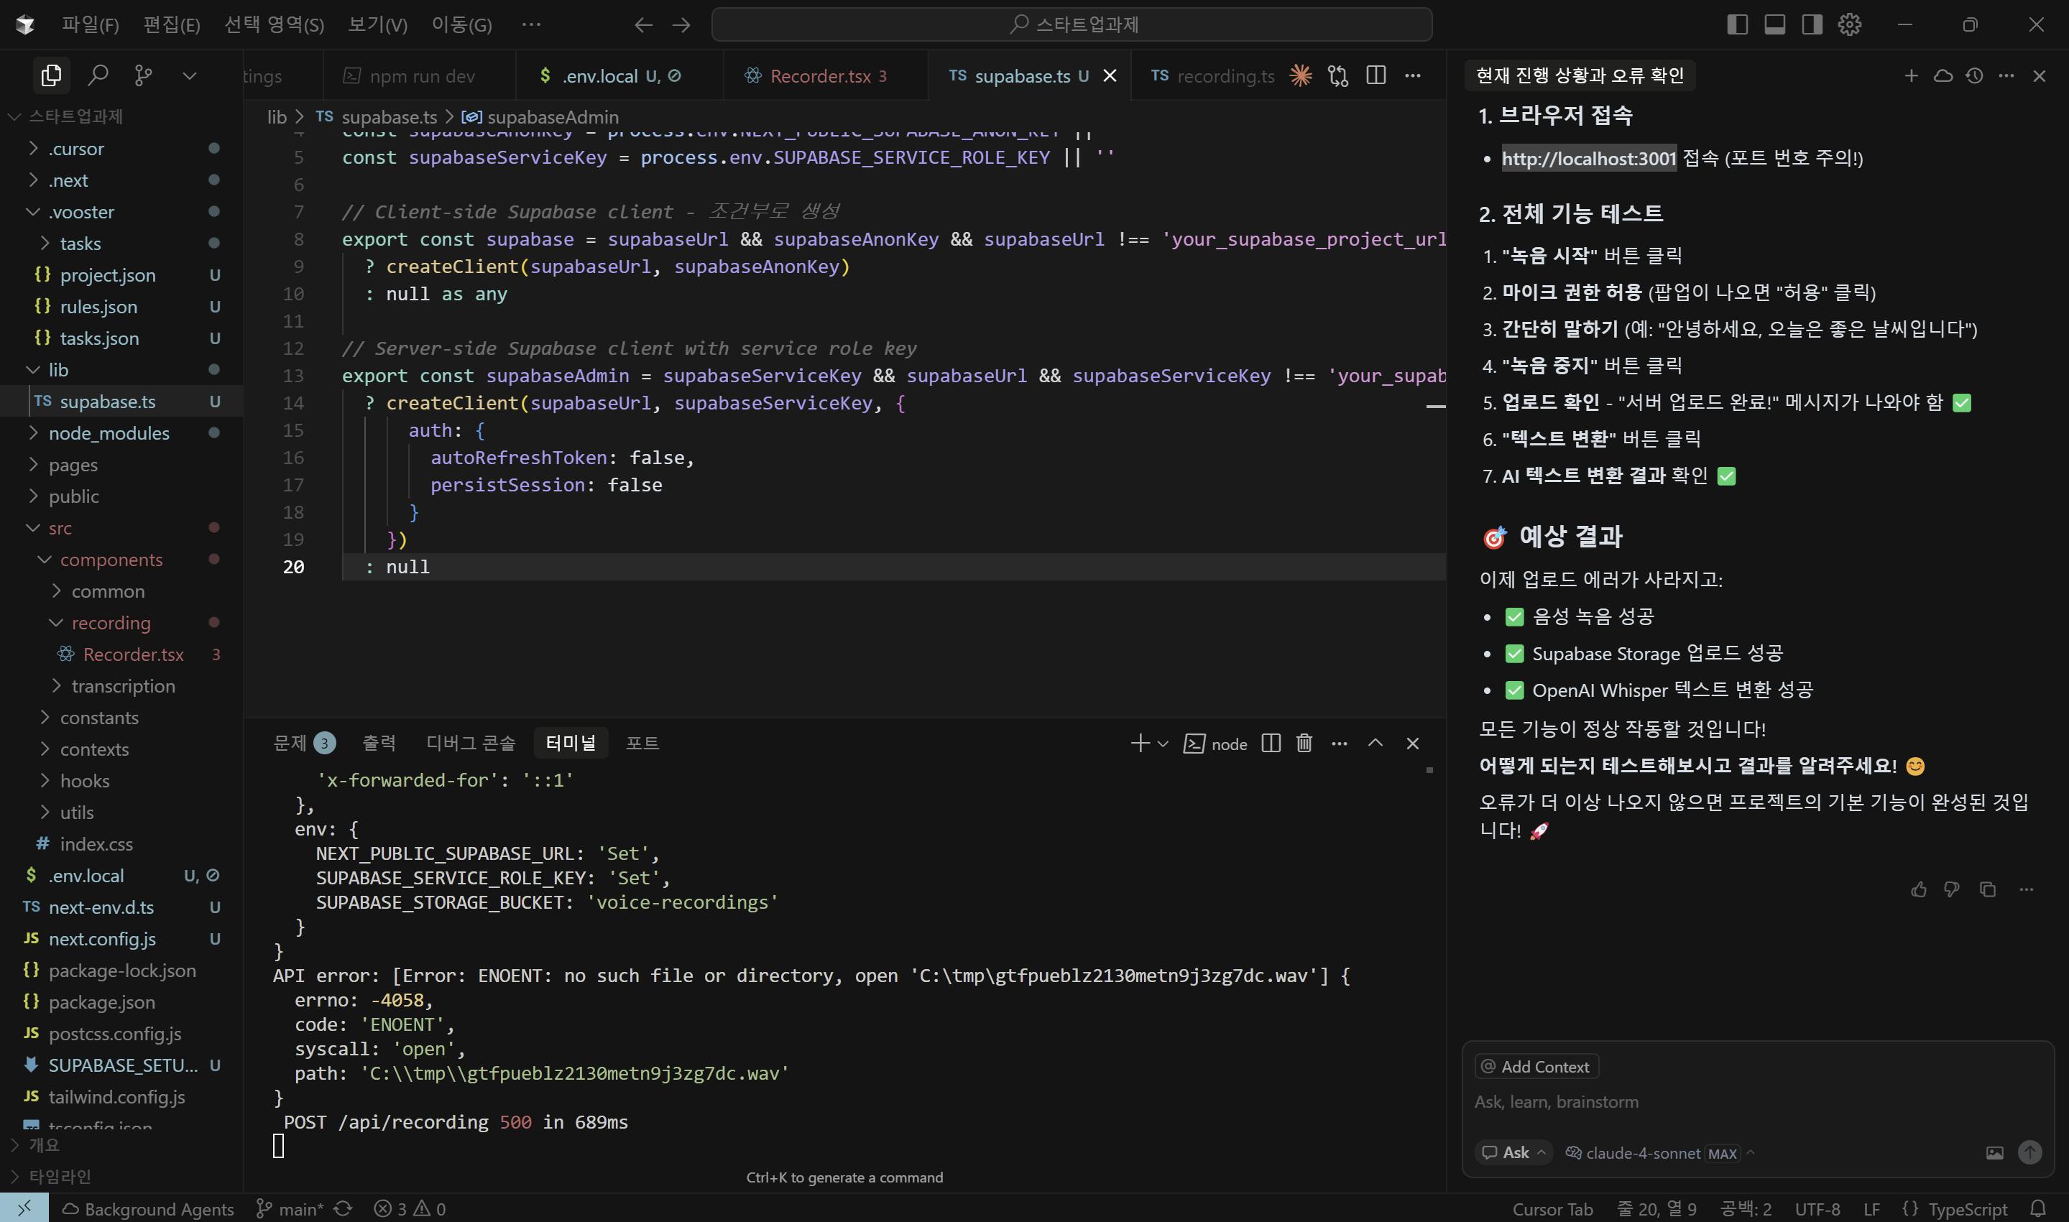The image size is (2069, 1222).
Task: Open Recorder.tsx in file tree
Action: click(121, 655)
